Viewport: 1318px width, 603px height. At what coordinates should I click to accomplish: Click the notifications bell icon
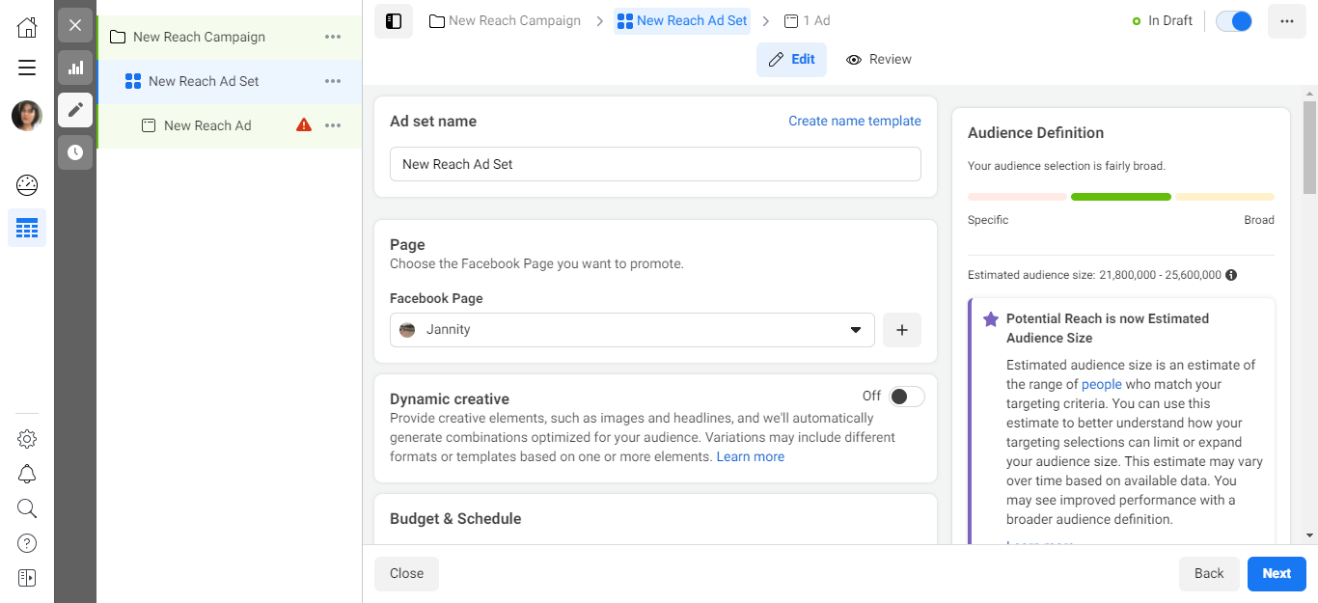(26, 473)
